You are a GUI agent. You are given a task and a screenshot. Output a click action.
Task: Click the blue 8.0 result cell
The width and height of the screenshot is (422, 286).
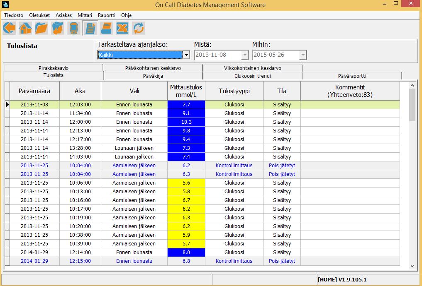click(x=186, y=252)
